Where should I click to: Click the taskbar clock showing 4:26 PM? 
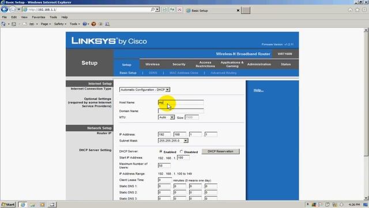coord(354,205)
